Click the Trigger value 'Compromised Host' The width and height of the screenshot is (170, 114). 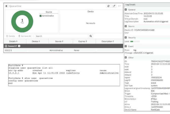[160, 94]
